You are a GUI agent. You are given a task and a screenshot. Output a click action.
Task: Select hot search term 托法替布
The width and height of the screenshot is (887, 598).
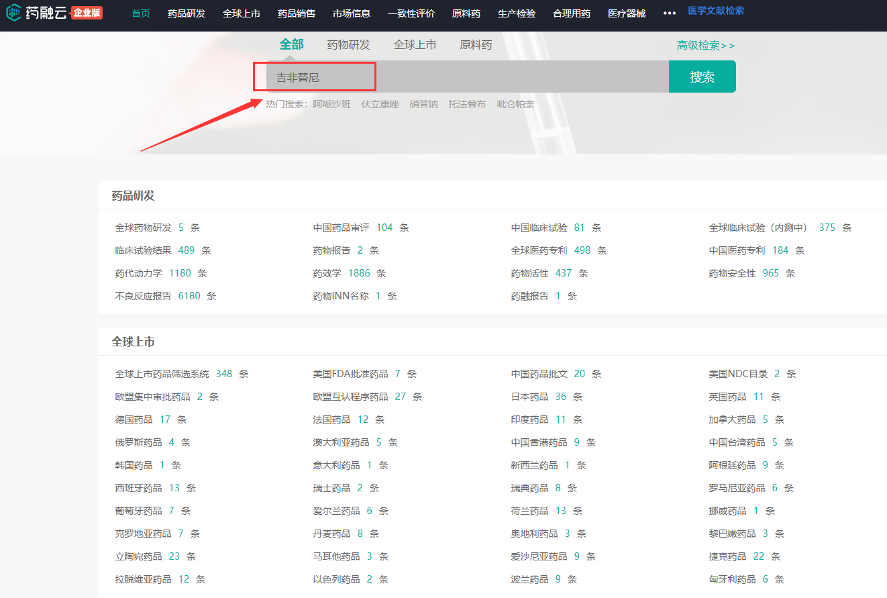tap(467, 104)
